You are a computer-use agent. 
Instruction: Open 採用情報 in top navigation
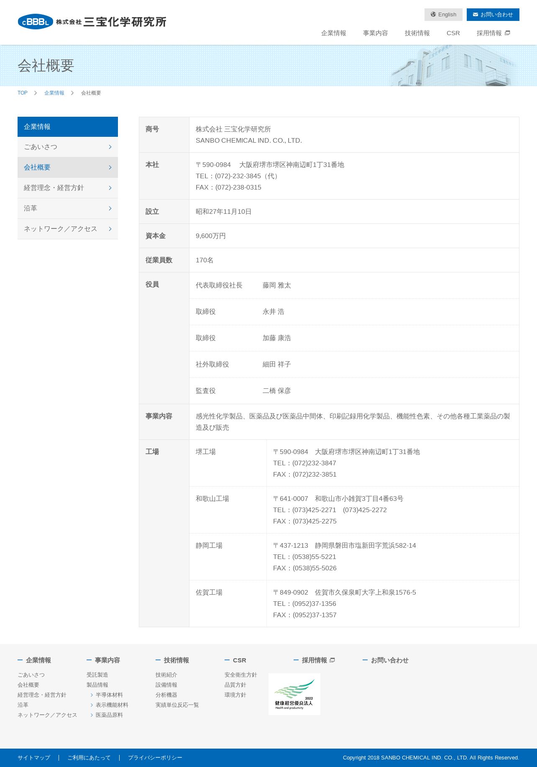(x=494, y=33)
